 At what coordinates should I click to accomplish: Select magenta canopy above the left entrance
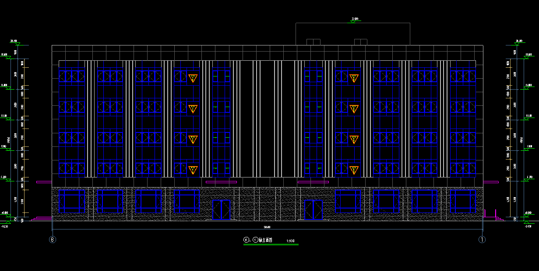click(x=221, y=182)
